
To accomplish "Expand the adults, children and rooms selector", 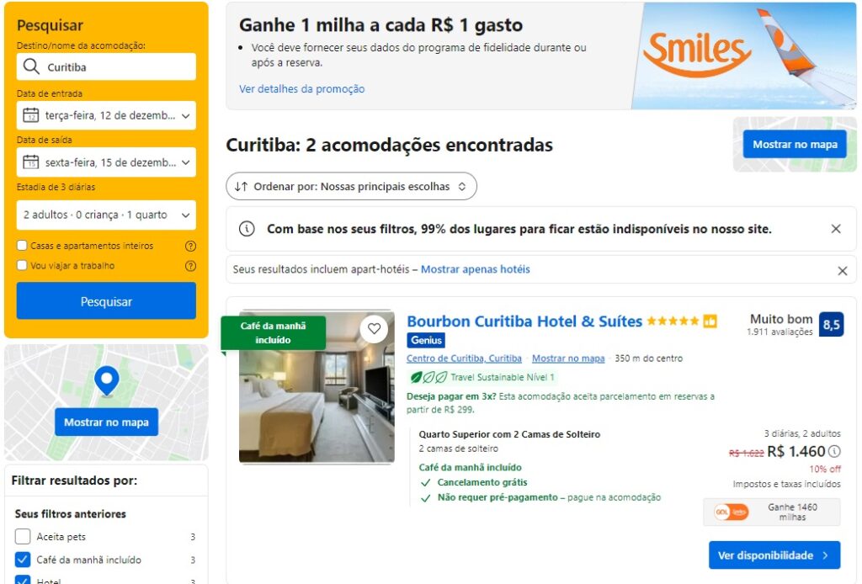I will tap(106, 215).
